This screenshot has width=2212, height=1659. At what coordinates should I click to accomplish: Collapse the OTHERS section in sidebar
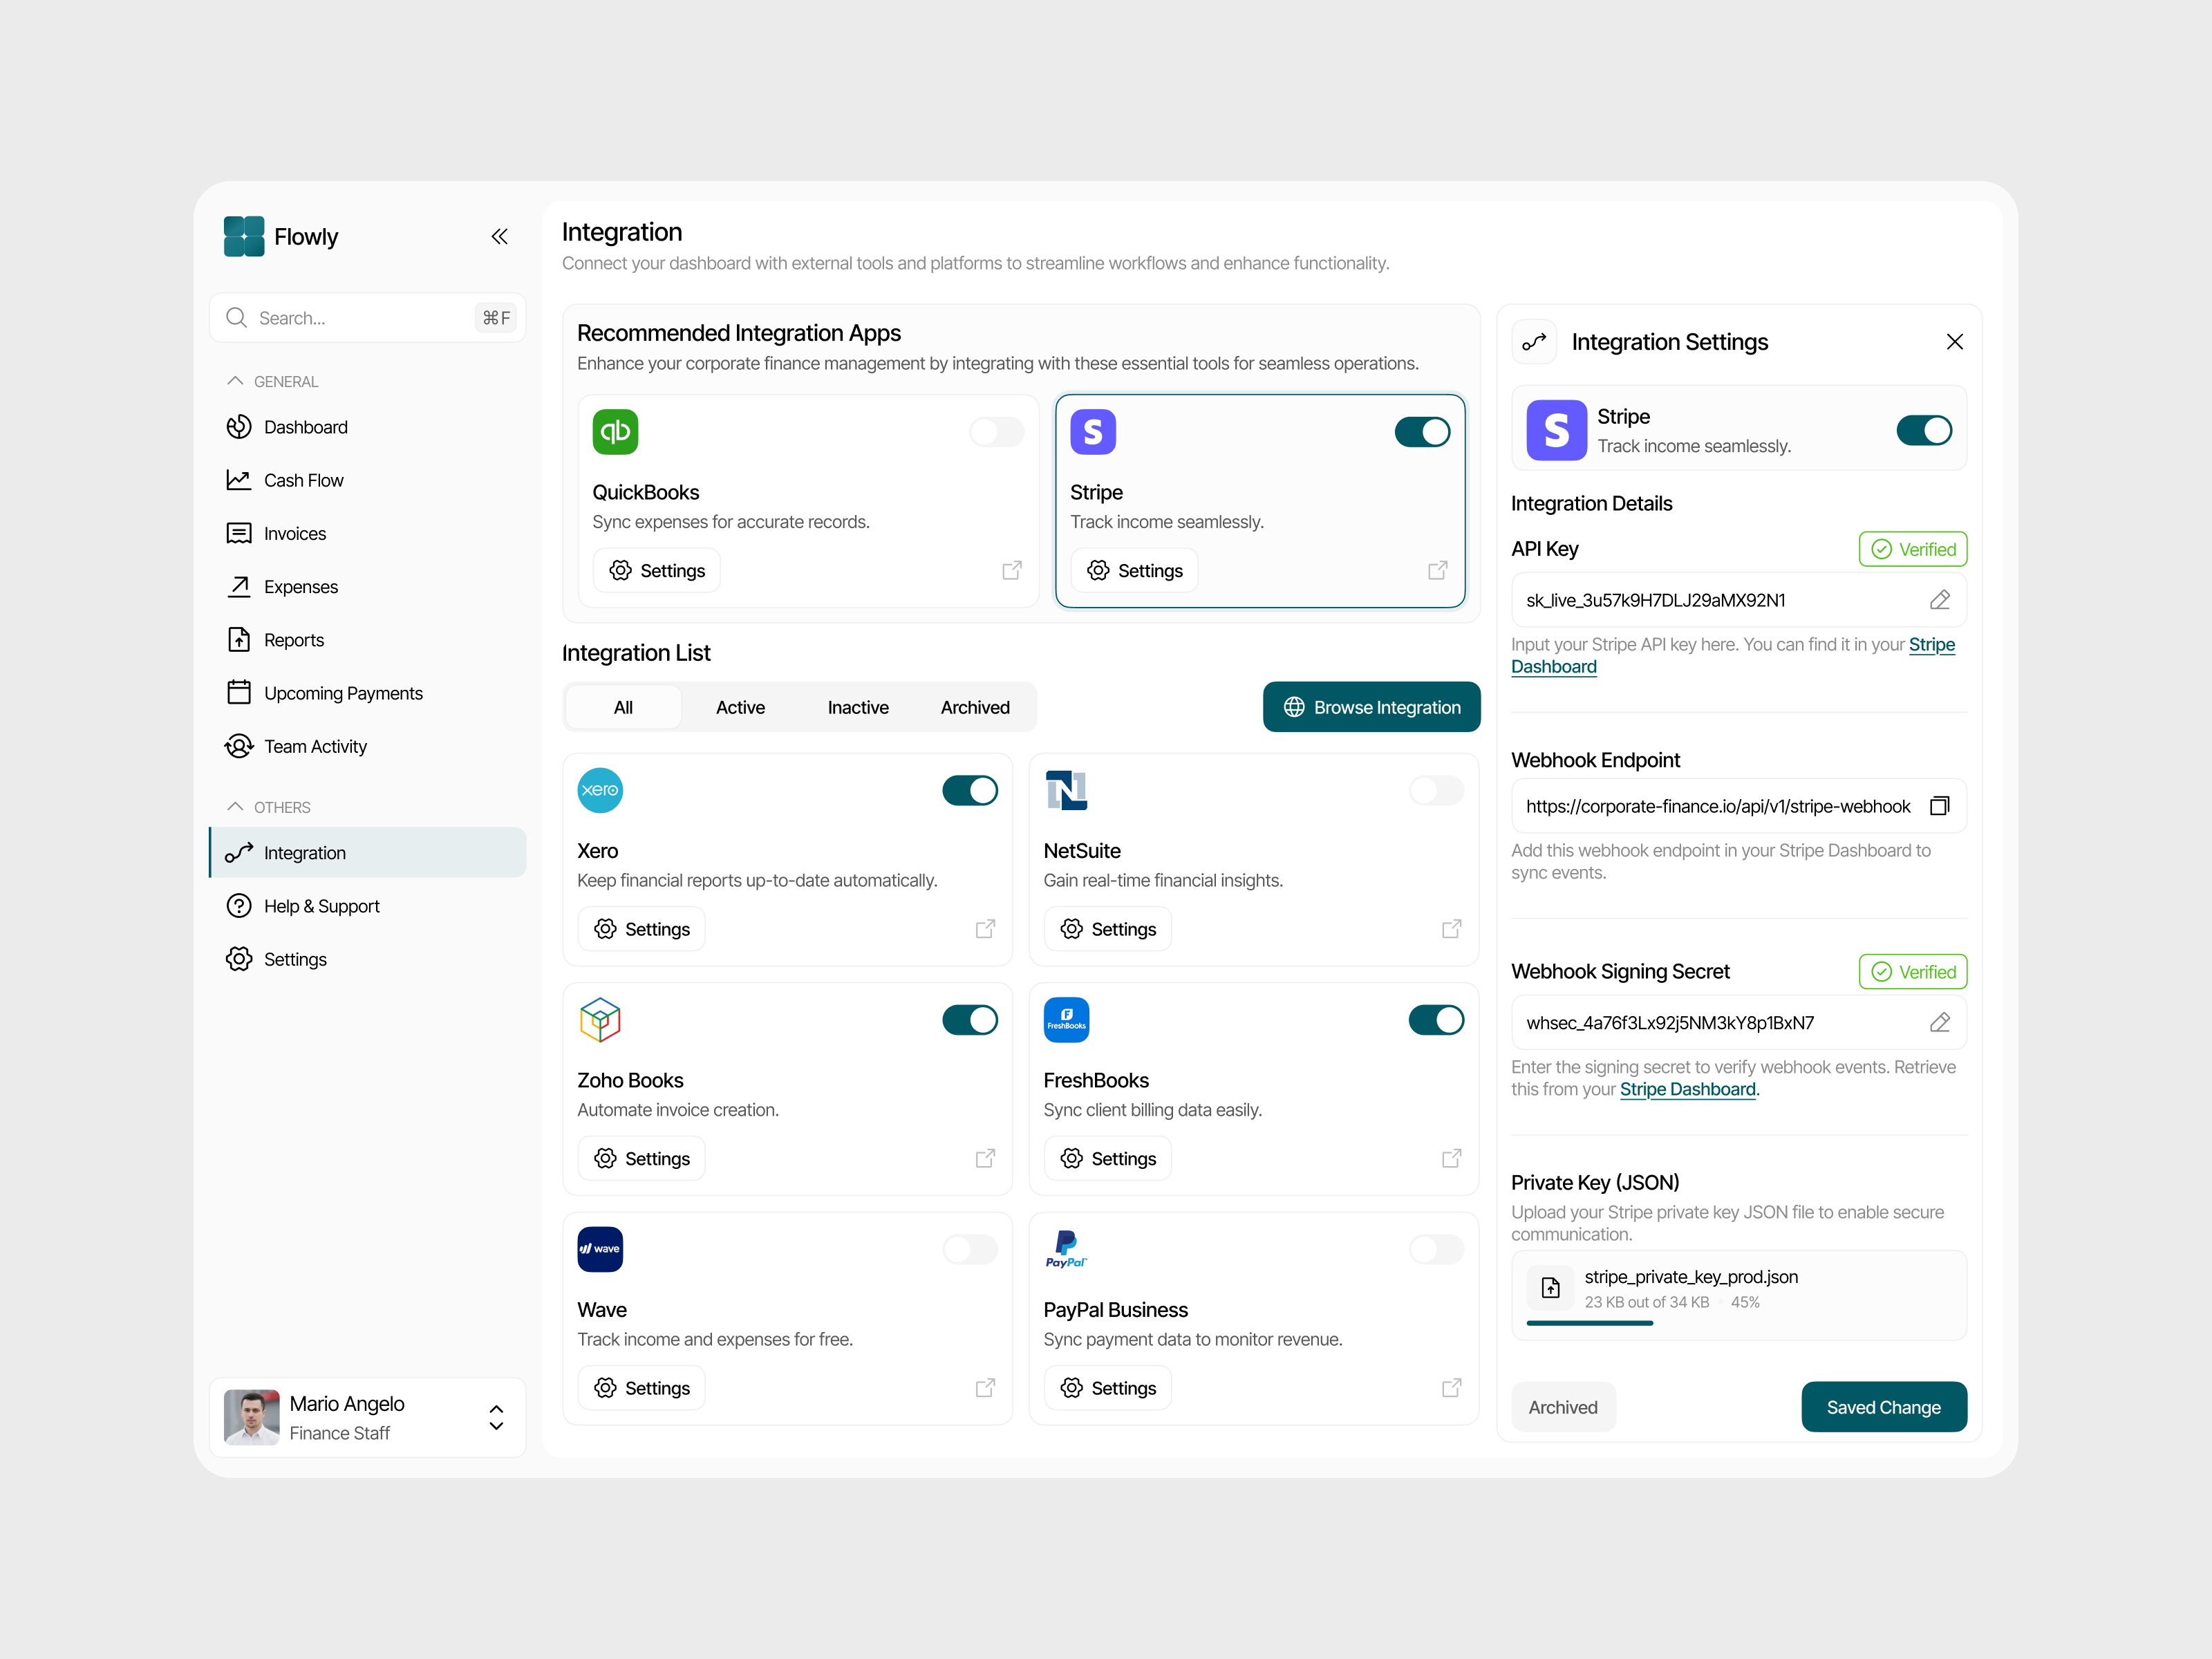coord(237,806)
